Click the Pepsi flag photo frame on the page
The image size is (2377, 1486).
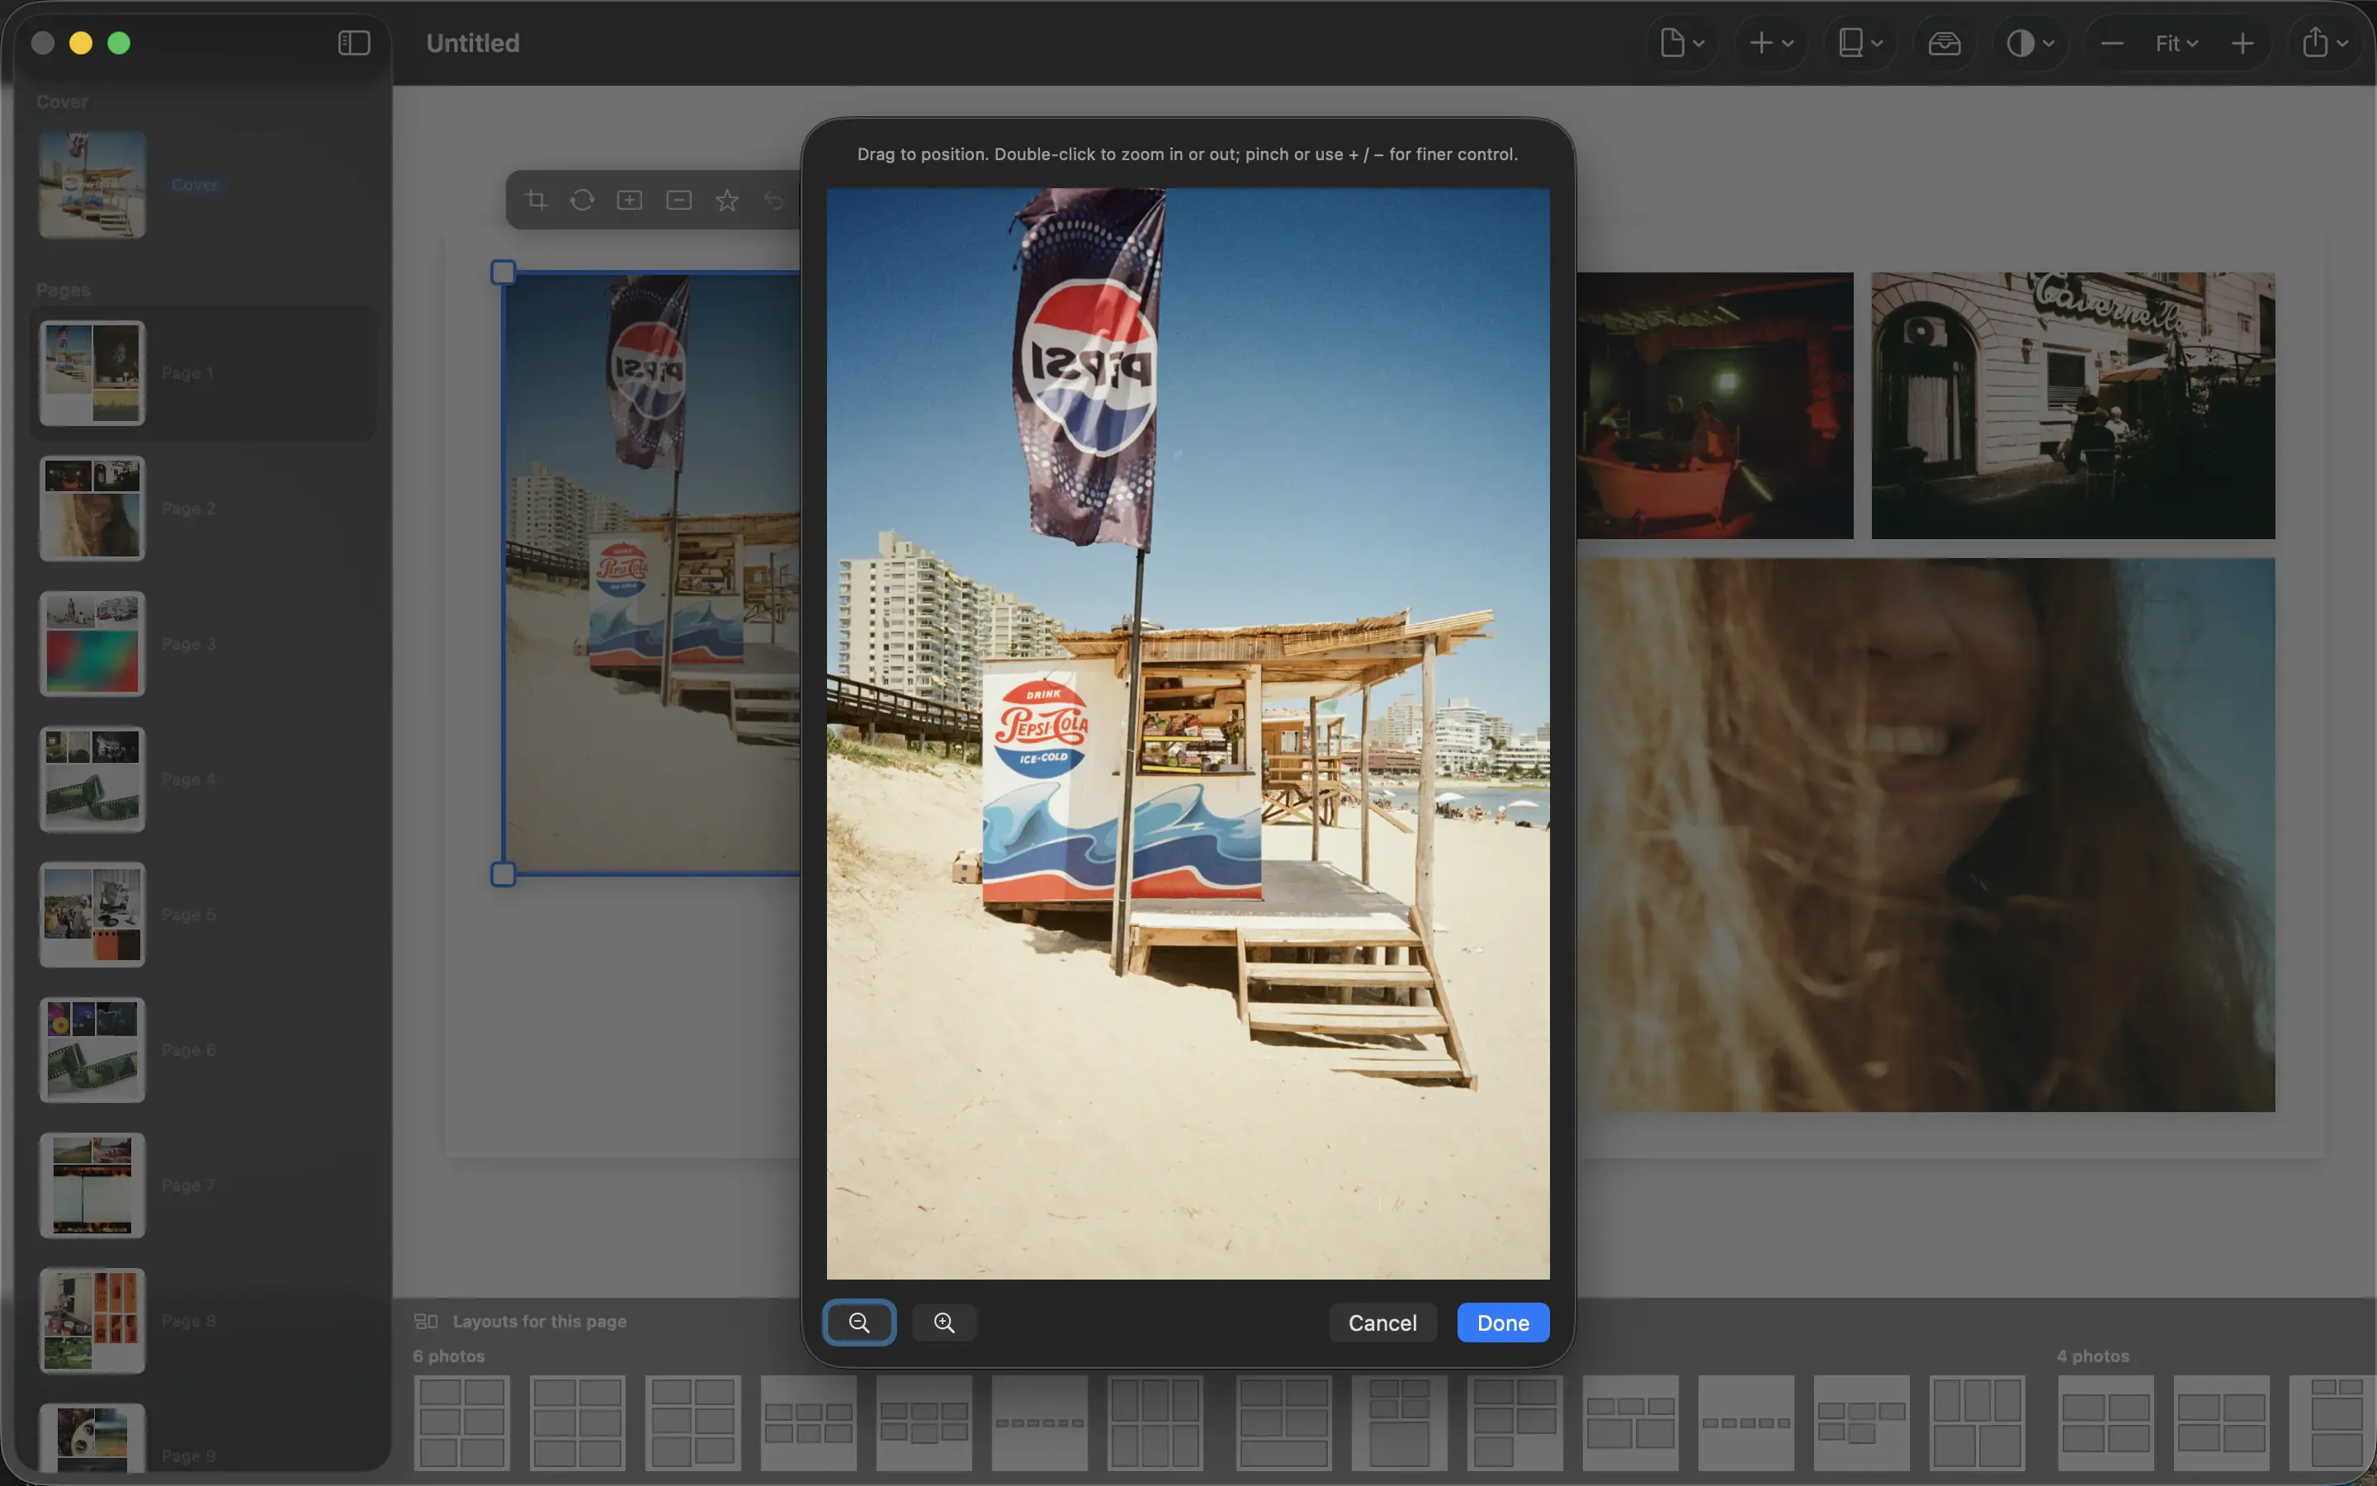point(652,574)
